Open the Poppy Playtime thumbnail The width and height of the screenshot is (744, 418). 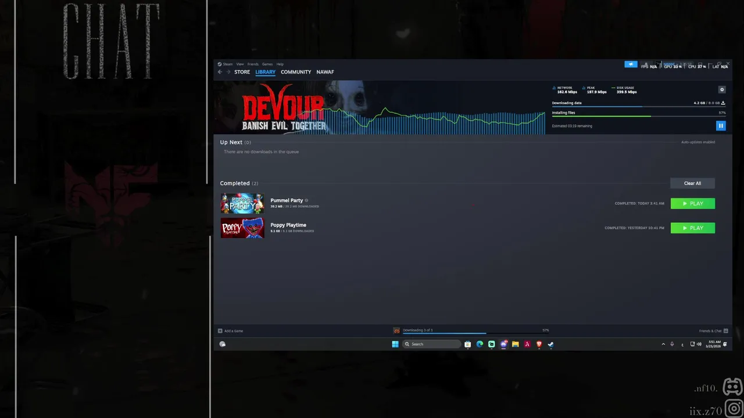click(242, 228)
